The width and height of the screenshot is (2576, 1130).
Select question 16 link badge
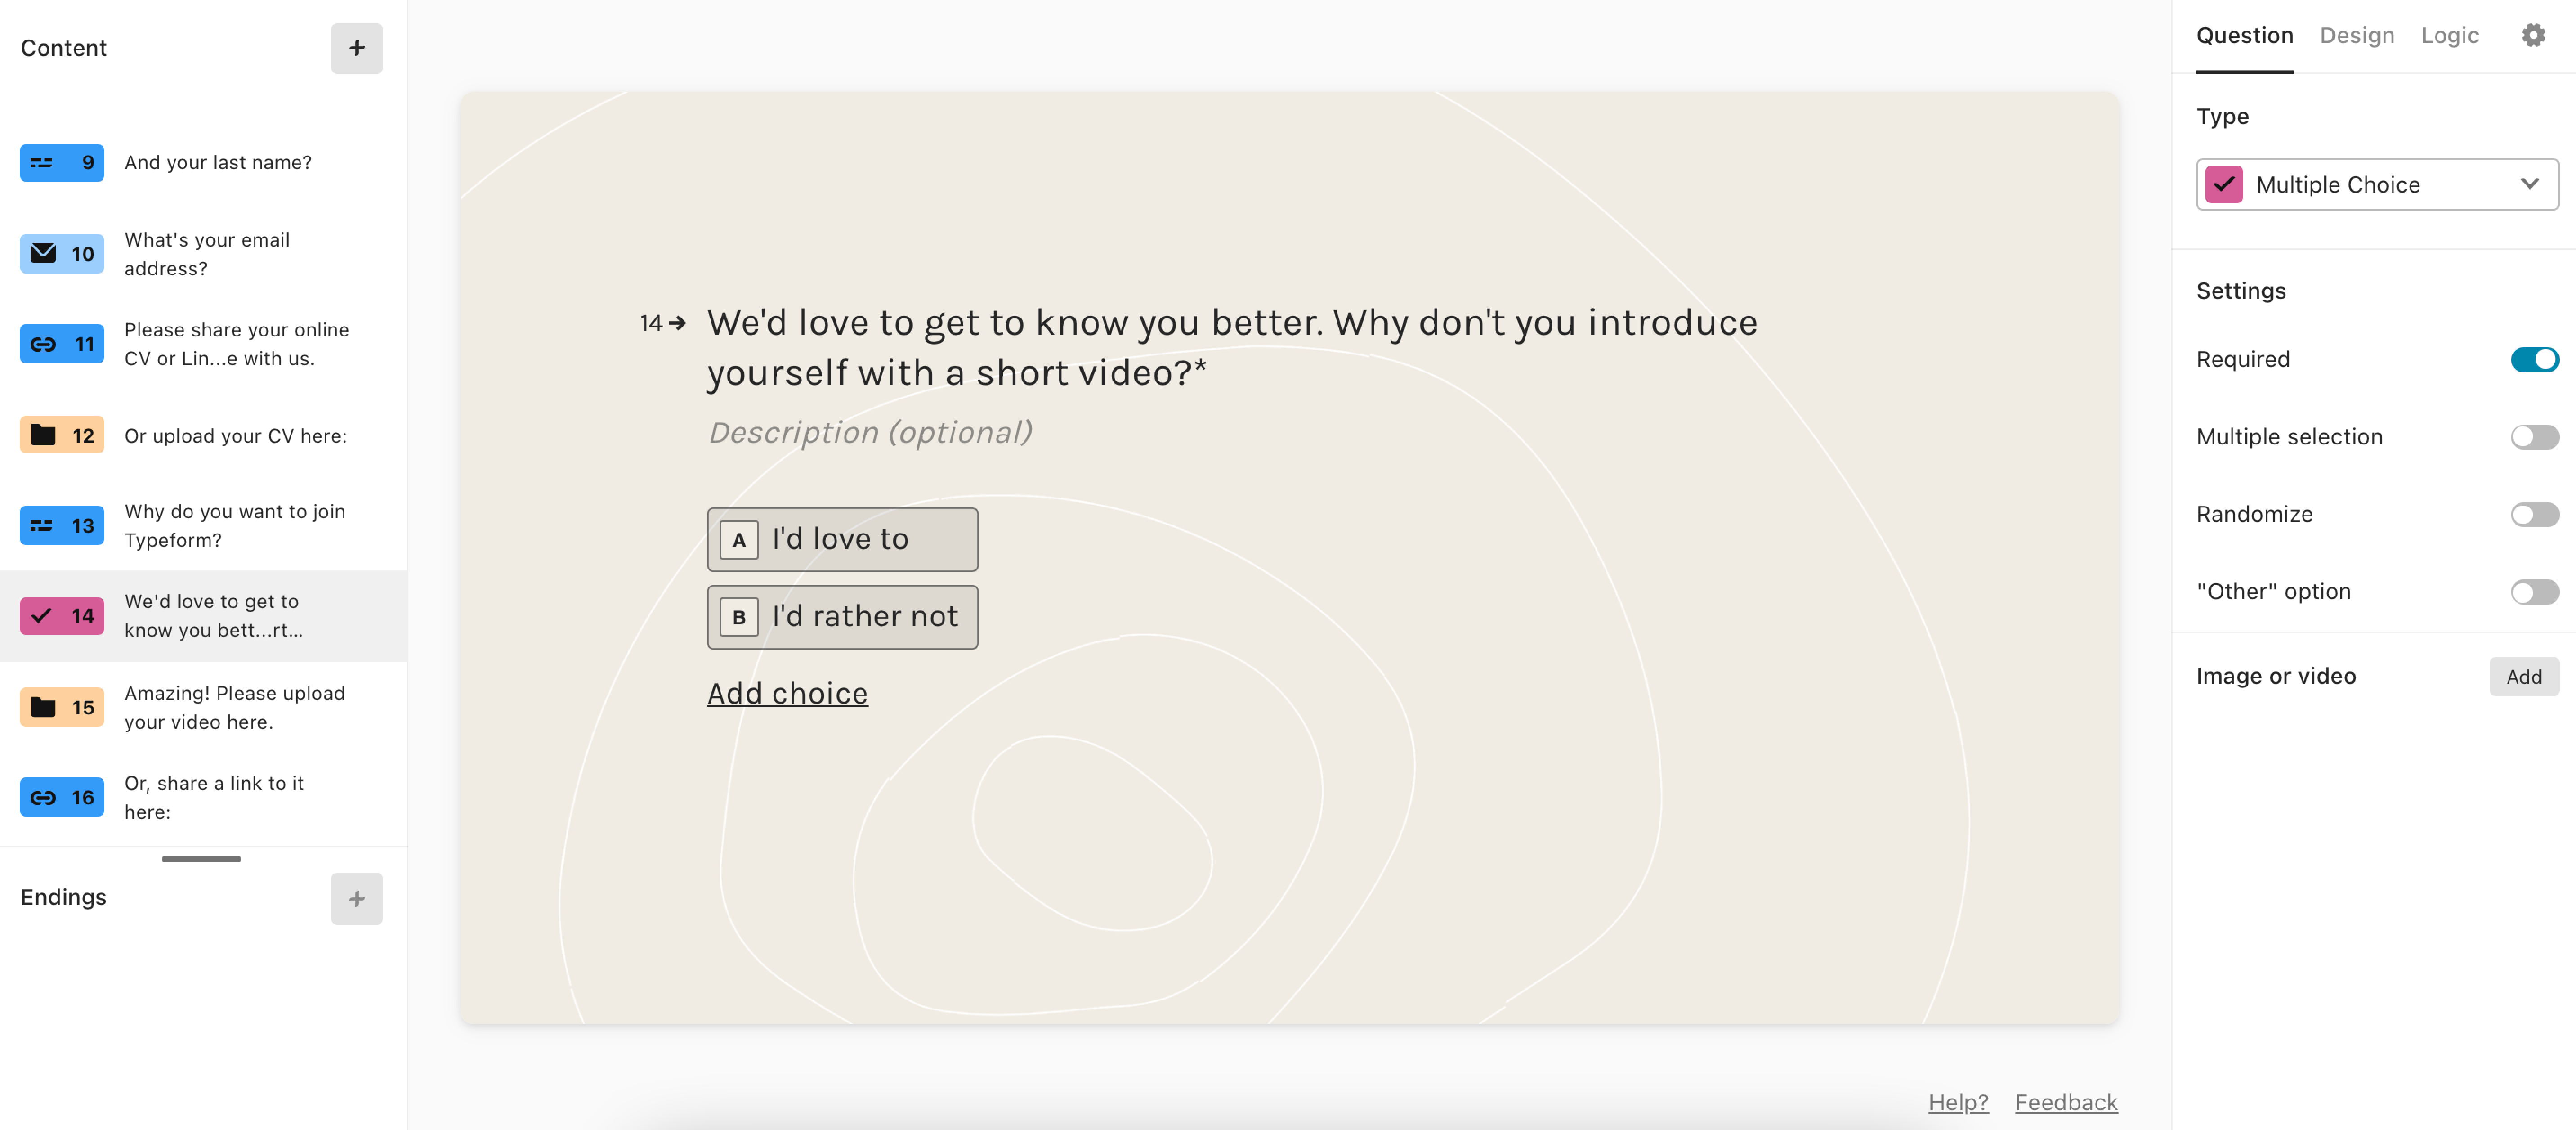(x=62, y=797)
